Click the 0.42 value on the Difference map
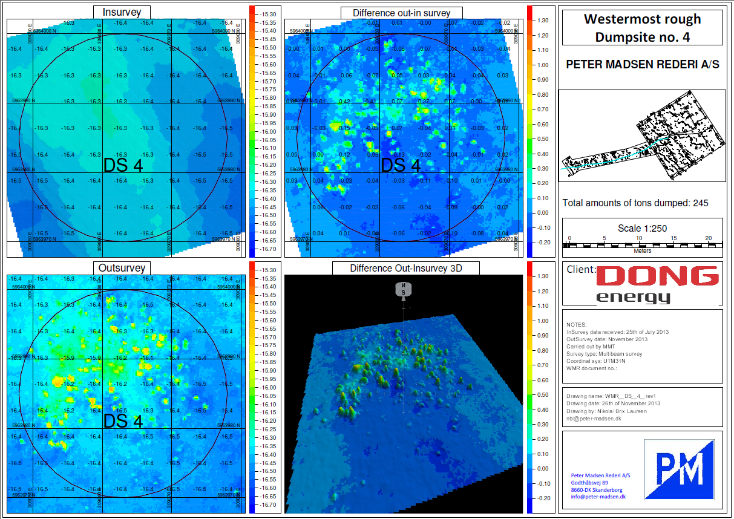The width and height of the screenshot is (734, 519). 344,102
